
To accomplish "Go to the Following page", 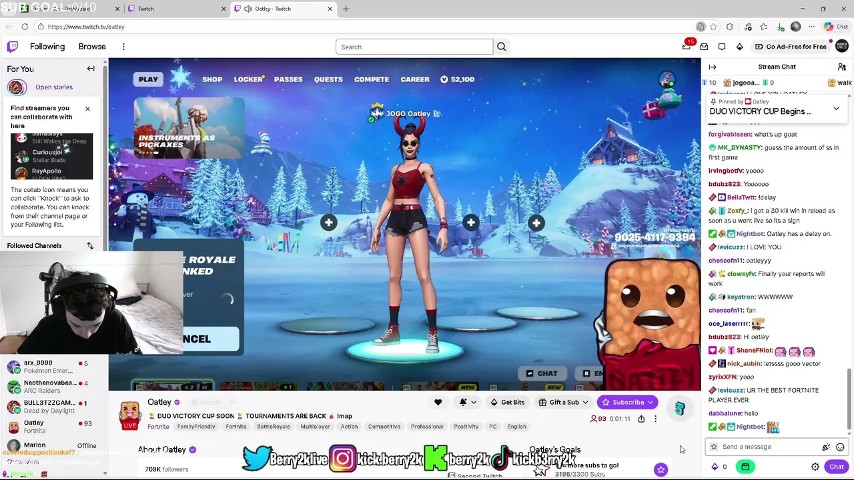I will (x=47, y=47).
